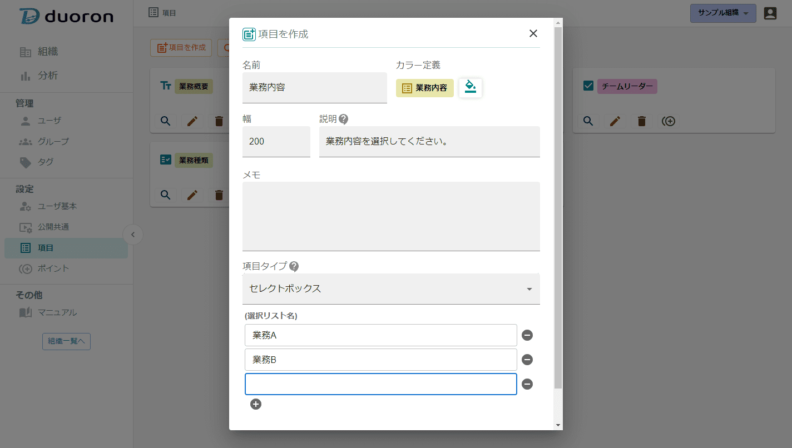Open グループ management page
The width and height of the screenshot is (792, 448).
[x=53, y=141]
